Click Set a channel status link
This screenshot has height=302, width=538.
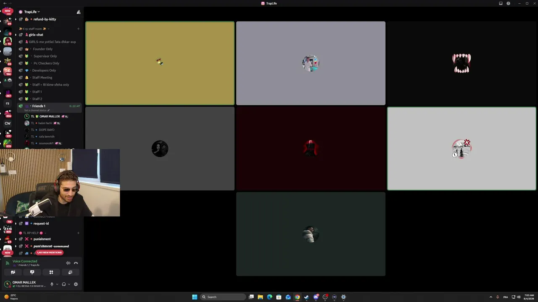pos(37,110)
